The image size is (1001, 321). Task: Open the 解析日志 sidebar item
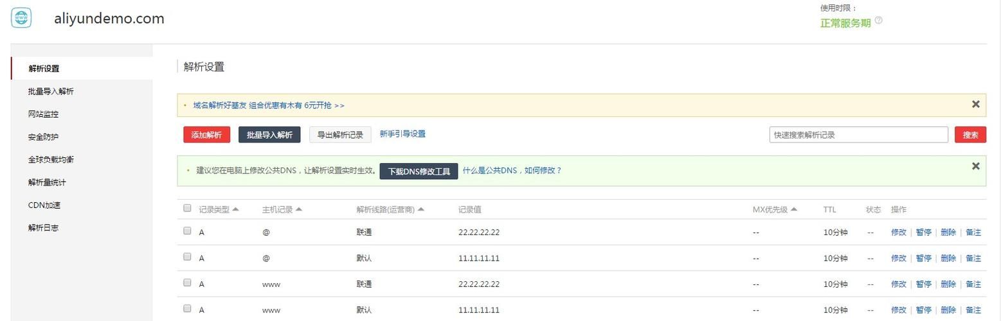[43, 228]
